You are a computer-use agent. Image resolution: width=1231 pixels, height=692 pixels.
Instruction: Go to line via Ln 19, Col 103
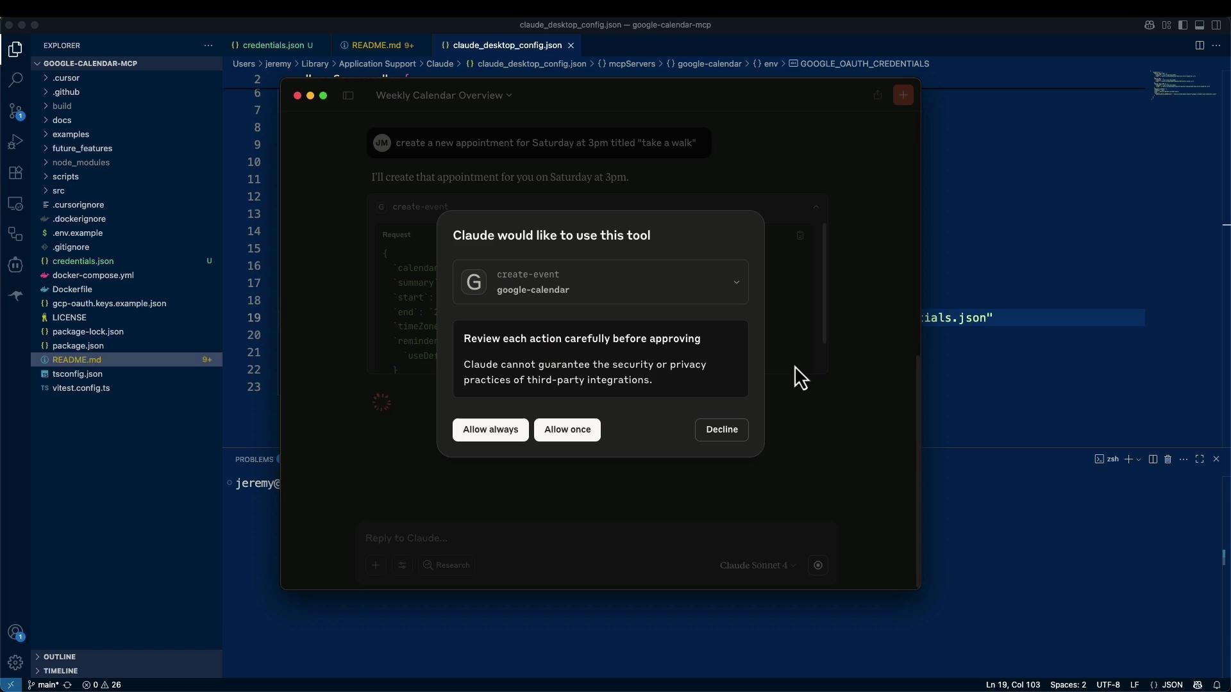pos(1013,685)
